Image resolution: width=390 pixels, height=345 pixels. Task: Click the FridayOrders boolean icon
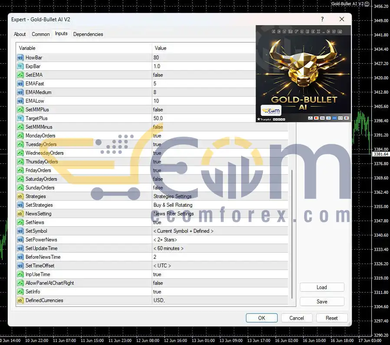pos(20,170)
